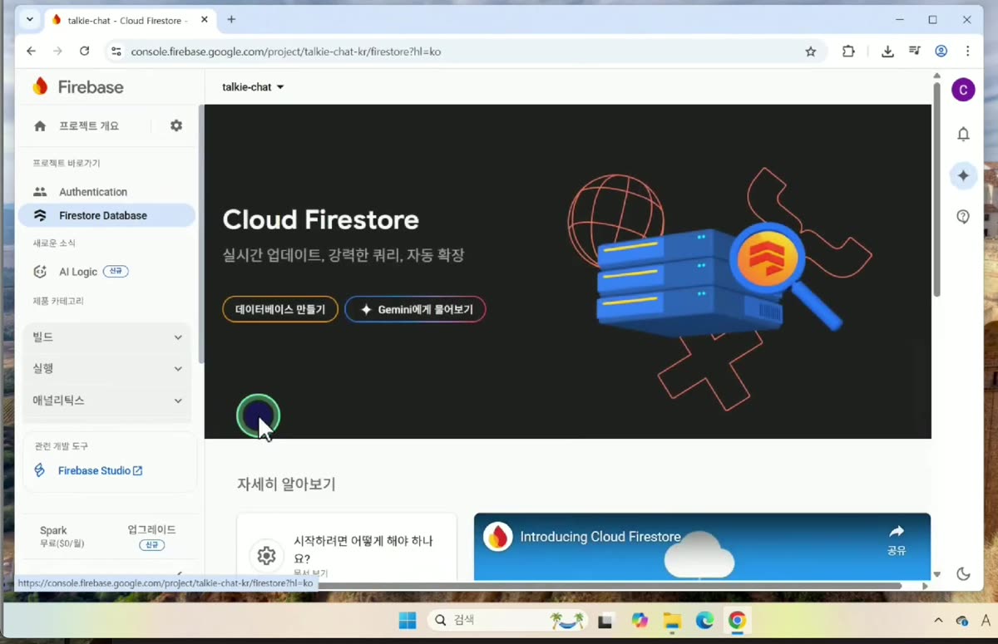Click the Authentication people icon
The height and width of the screenshot is (644, 998).
pyautogui.click(x=40, y=192)
